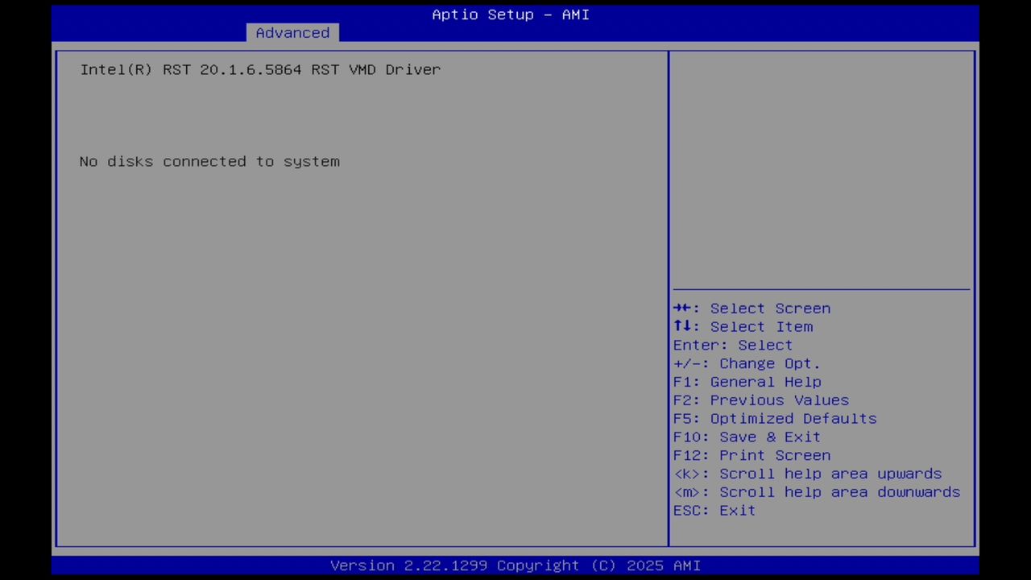Click the Enter Select indicator
The height and width of the screenshot is (580, 1031).
tap(732, 345)
